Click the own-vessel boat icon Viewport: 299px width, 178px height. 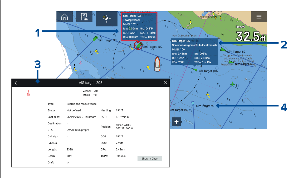pyautogui.click(x=157, y=64)
